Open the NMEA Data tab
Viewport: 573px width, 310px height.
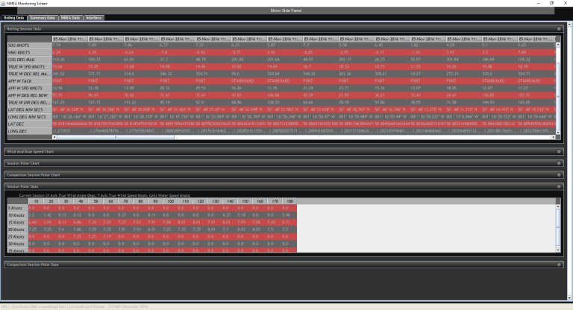coord(70,18)
